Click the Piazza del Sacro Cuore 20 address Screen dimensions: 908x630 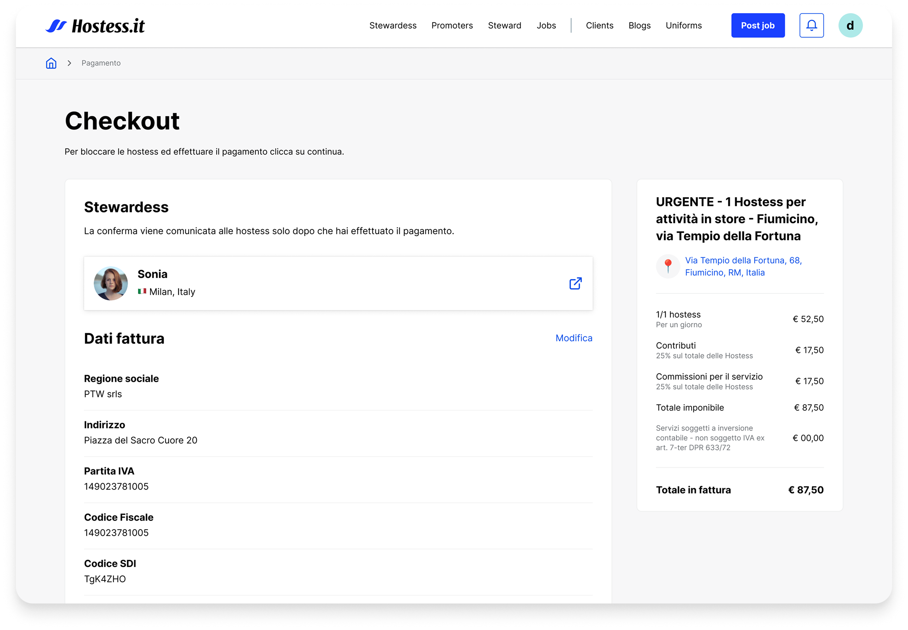140,440
